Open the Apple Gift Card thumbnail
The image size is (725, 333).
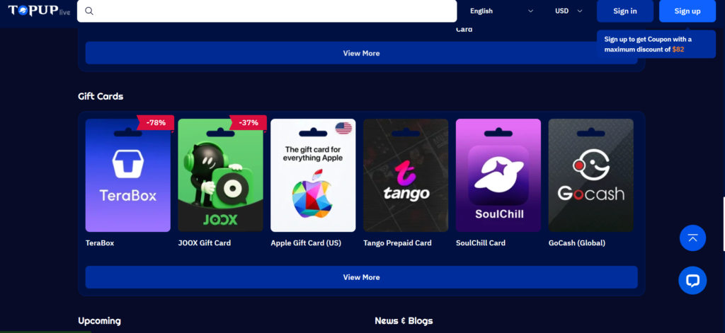tap(313, 175)
